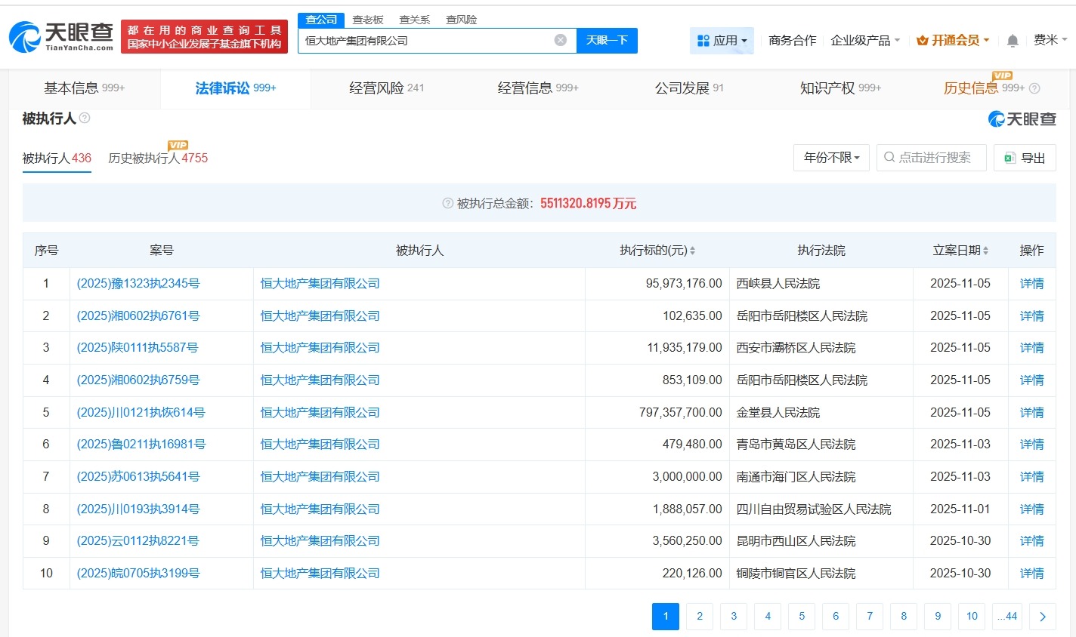Expand the 企业级产品 dropdown
The image size is (1076, 637).
pyautogui.click(x=864, y=40)
